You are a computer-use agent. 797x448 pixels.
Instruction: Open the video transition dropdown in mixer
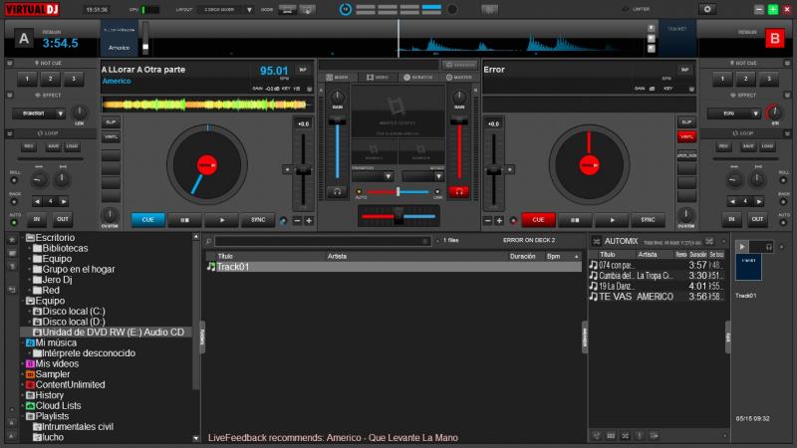pos(373,176)
